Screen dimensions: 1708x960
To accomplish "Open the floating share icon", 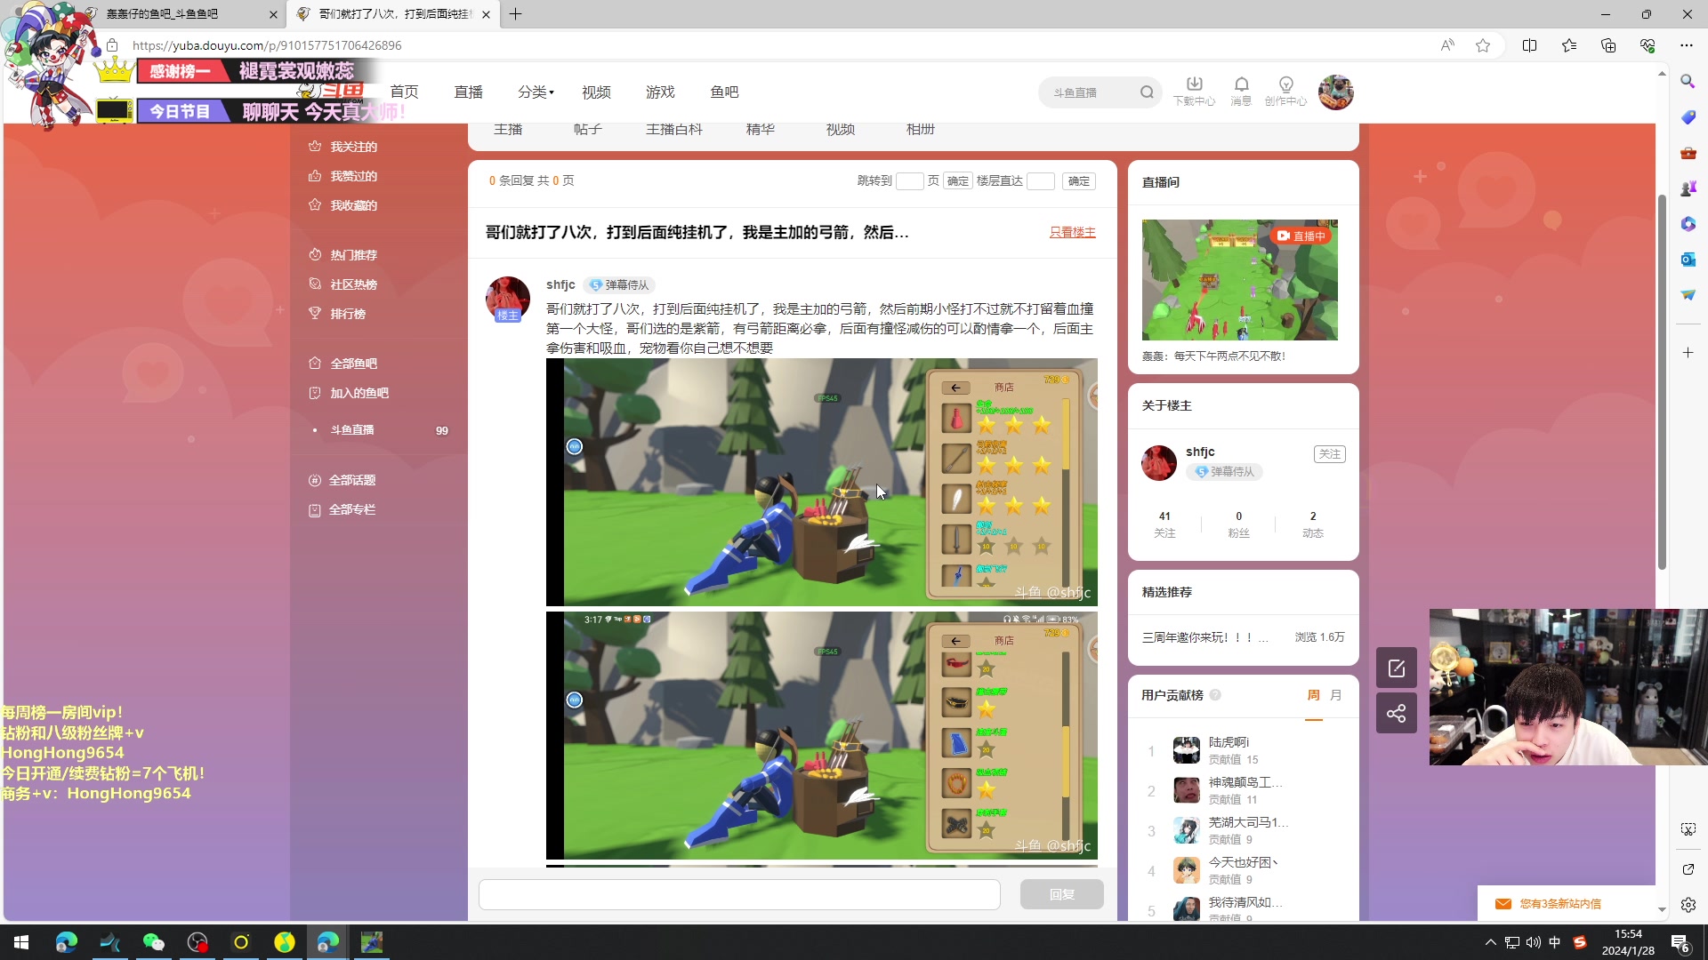I will coord(1396,713).
